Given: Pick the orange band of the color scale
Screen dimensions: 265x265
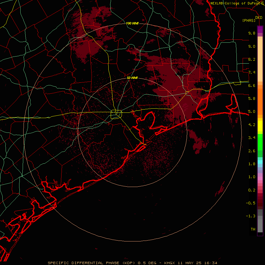Looking at the screenshot, I should (x=260, y=102).
